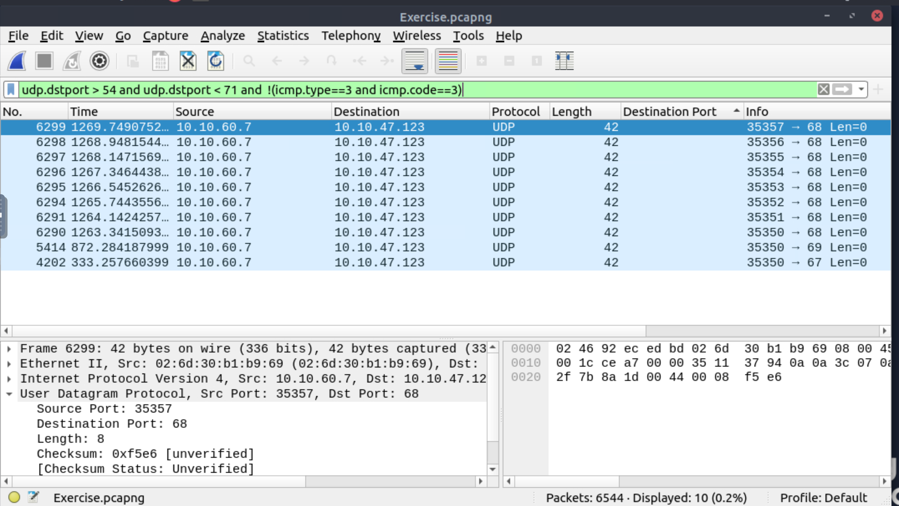Open capture file properties status icon
The width and height of the screenshot is (899, 506).
point(33,497)
